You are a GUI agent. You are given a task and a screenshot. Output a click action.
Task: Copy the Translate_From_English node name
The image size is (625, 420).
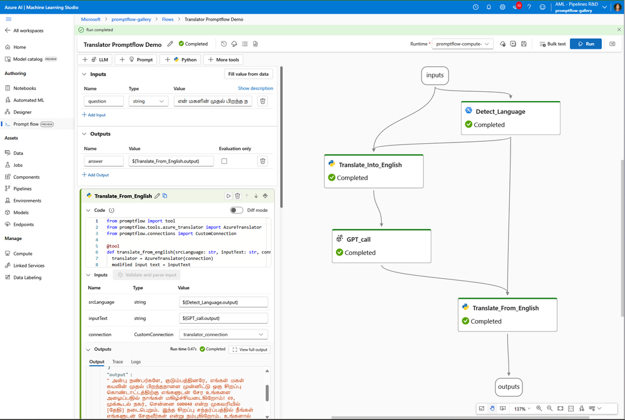click(165, 196)
